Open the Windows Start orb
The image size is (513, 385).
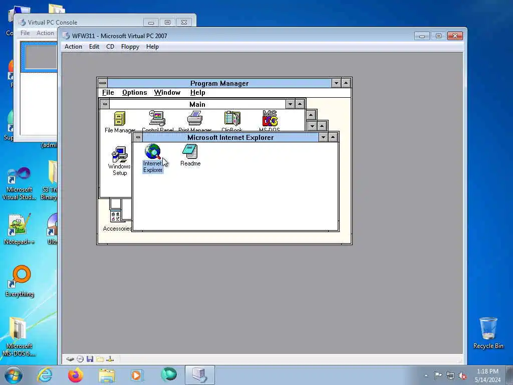(x=14, y=375)
